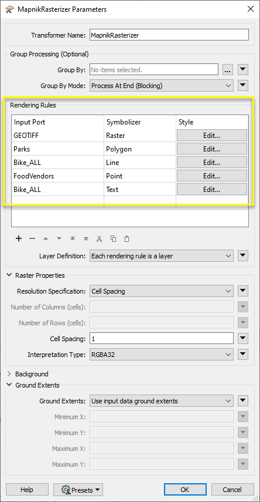The width and height of the screenshot is (260, 502).
Task: Move rendering rule up one row
Action: [x=45, y=238]
